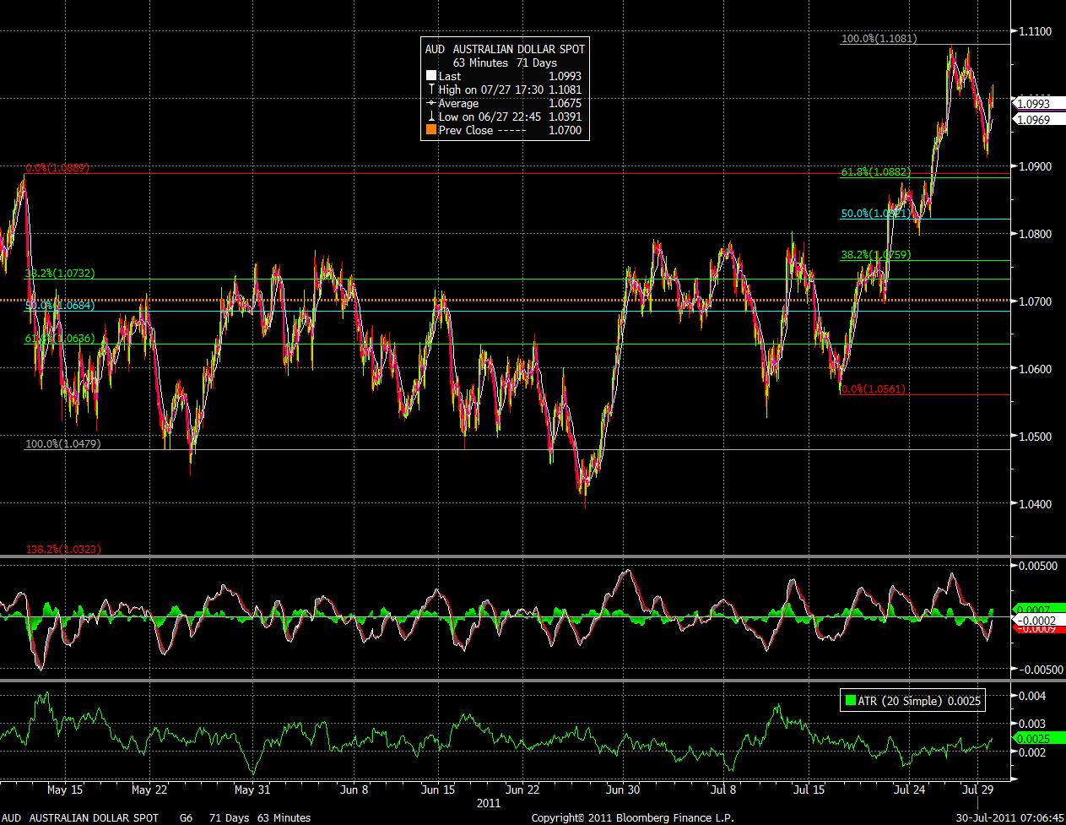
Task: Click the 100.0%(1.0479) Fibonacci label
Action: (x=62, y=443)
